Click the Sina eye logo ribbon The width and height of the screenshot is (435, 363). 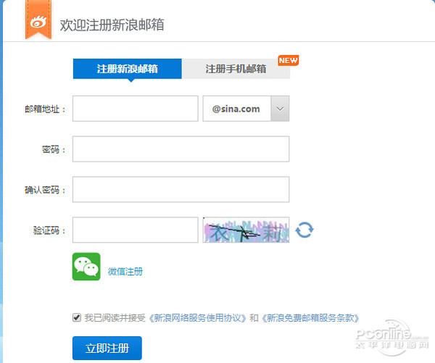(38, 20)
